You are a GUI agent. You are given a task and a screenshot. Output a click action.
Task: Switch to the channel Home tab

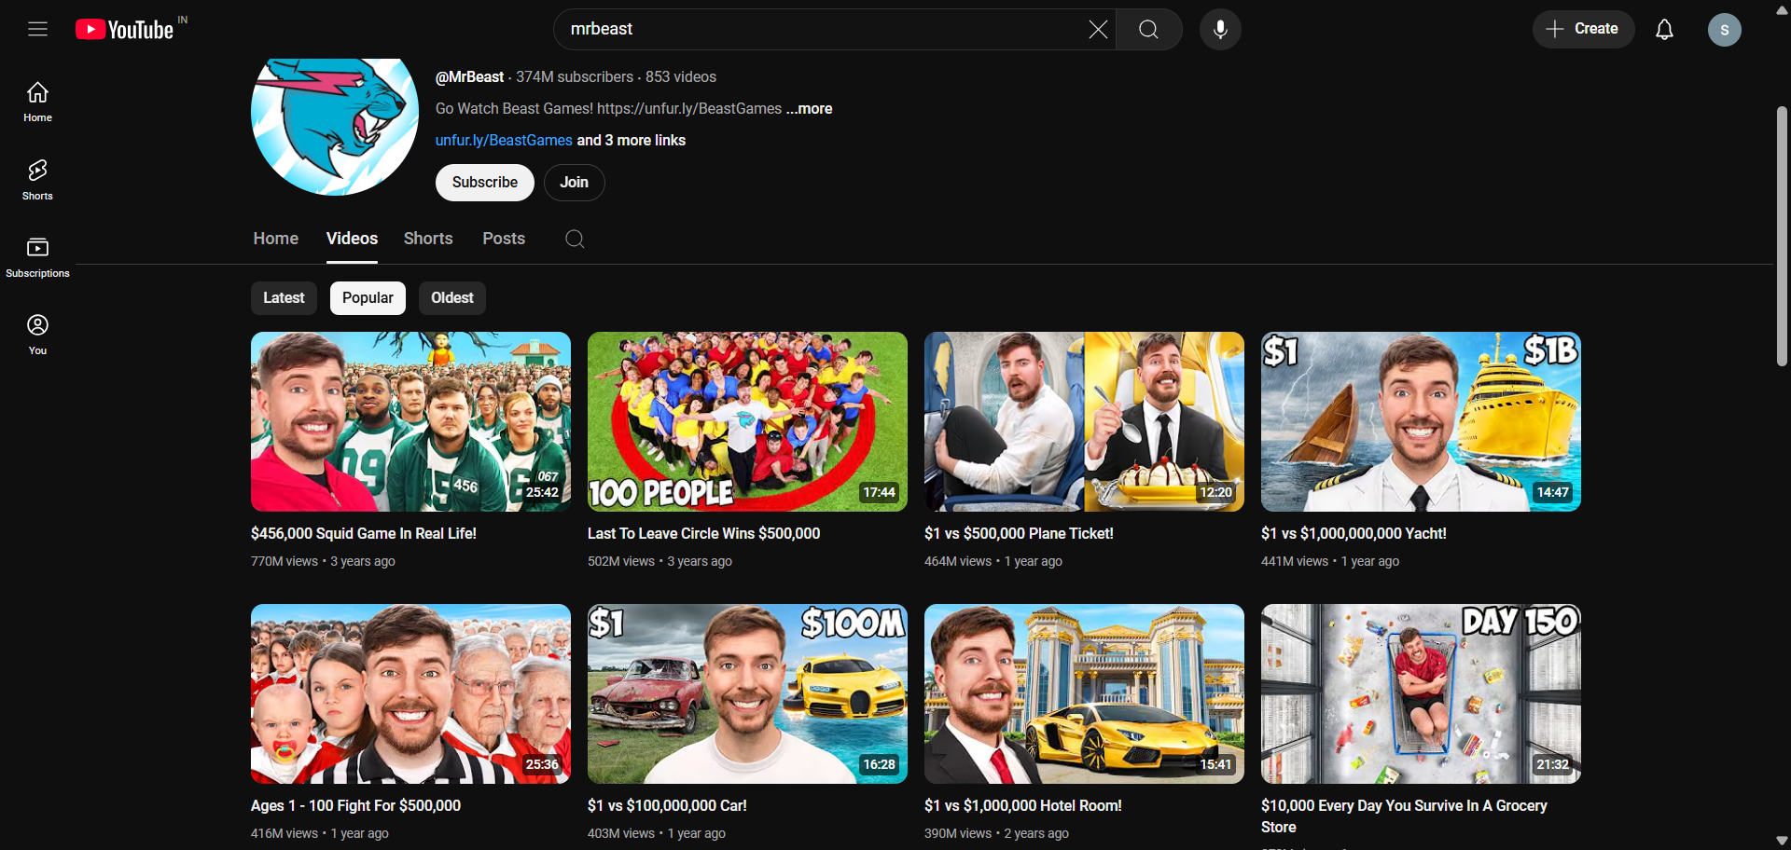[x=275, y=239]
